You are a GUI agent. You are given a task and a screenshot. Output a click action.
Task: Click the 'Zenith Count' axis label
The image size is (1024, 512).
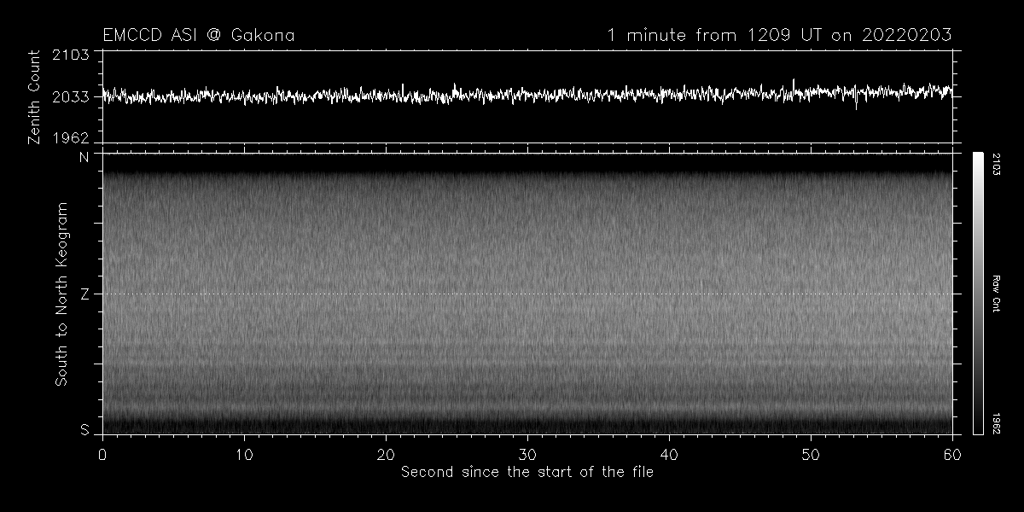34,96
